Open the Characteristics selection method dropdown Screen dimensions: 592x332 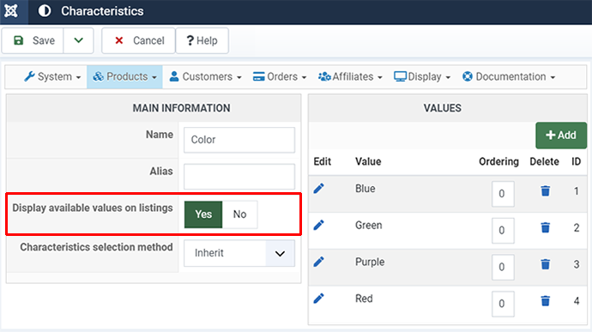[239, 253]
